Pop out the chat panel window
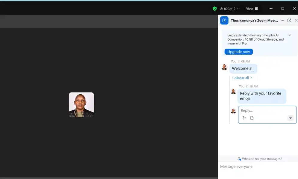This screenshot has width=298, height=179. pyautogui.click(x=289, y=20)
